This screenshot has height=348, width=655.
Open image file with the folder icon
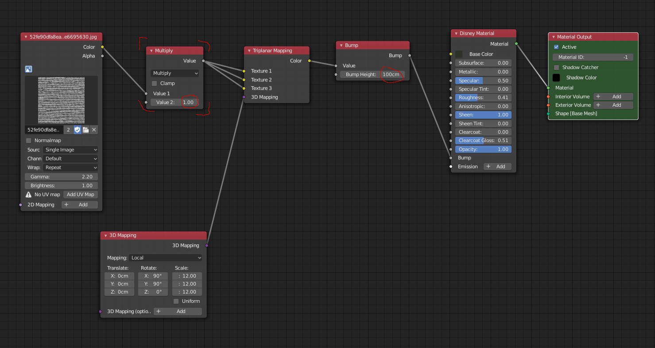tap(85, 130)
